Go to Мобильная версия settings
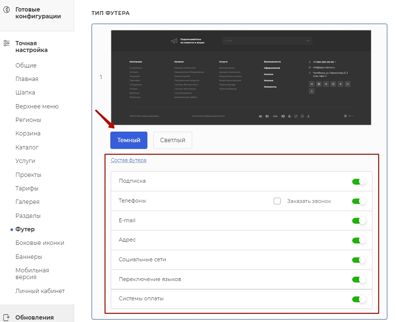 pyautogui.click(x=32, y=274)
